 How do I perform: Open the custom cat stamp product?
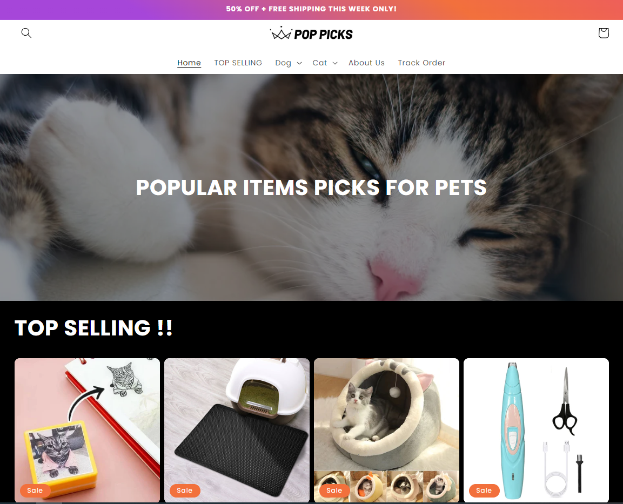click(x=87, y=430)
